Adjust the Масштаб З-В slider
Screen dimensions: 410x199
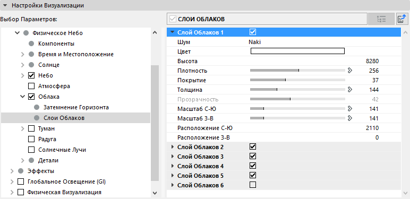pyautogui.click(x=297, y=118)
